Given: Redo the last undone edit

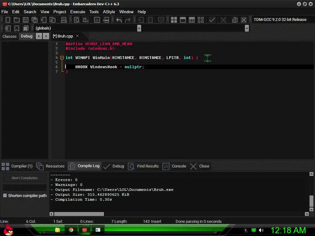Looking at the screenshot, I should point(128,20).
